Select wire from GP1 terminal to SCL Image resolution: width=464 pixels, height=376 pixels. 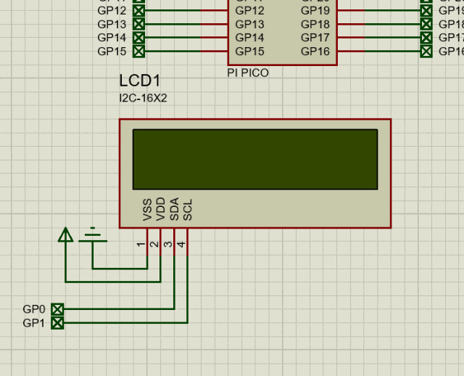pyautogui.click(x=124, y=323)
